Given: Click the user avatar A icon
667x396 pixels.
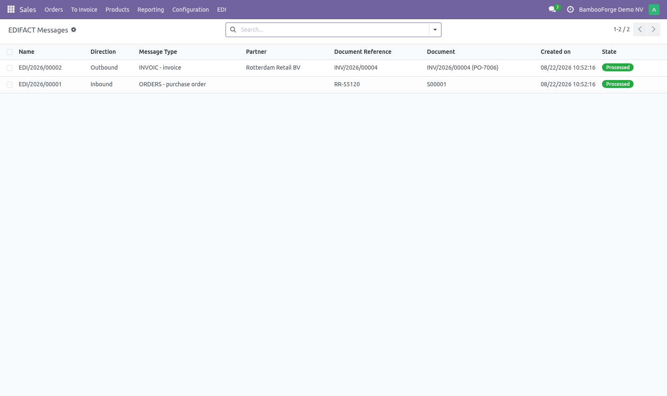Looking at the screenshot, I should click(654, 9).
